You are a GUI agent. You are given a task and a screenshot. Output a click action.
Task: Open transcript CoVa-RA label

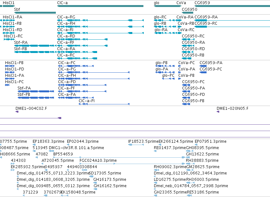point(185,17)
